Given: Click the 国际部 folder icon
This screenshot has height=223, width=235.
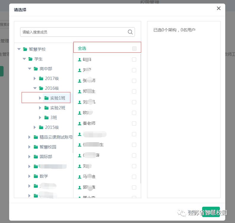Looking at the screenshot, I should tap(36, 157).
